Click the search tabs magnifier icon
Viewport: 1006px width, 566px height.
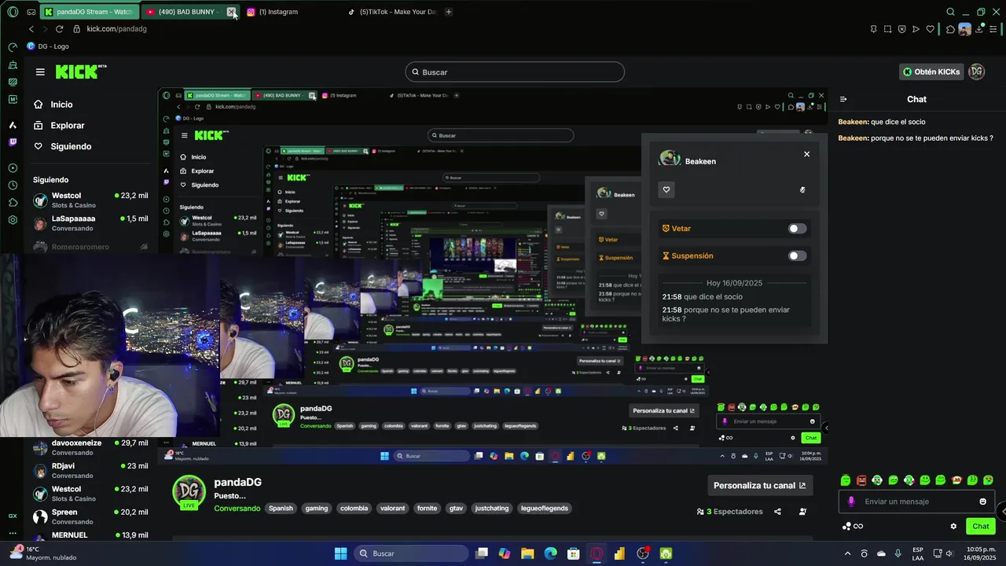click(950, 12)
